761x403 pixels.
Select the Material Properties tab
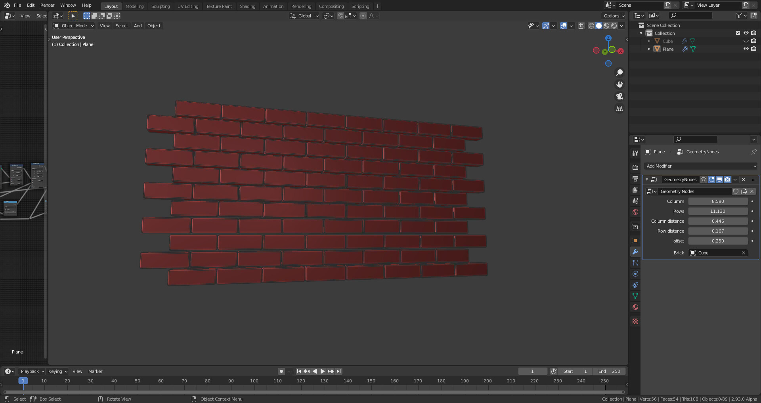635,308
